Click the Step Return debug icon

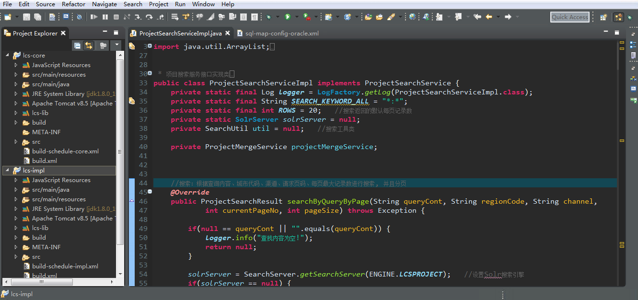click(161, 17)
